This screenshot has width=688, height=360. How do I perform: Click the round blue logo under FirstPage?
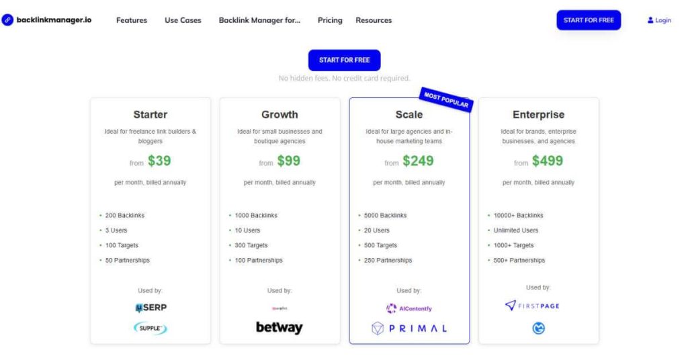point(538,328)
